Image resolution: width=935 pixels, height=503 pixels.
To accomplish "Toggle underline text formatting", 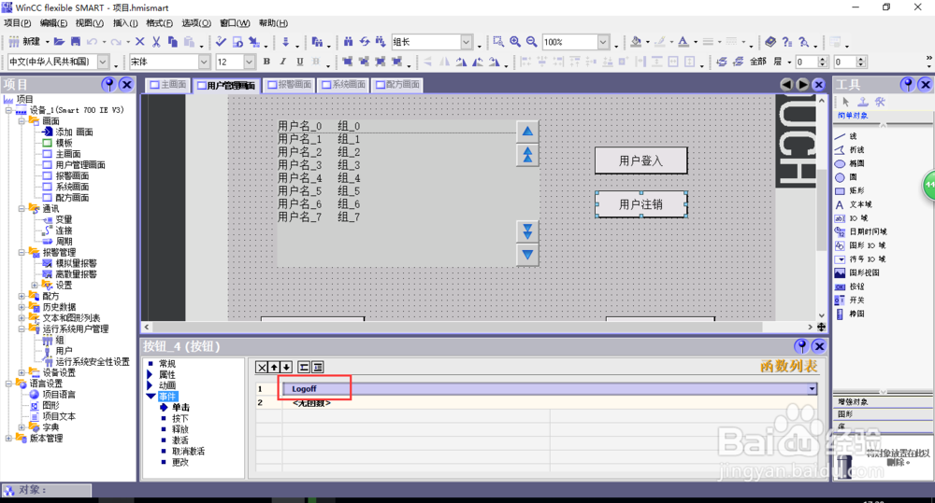I will [x=299, y=62].
